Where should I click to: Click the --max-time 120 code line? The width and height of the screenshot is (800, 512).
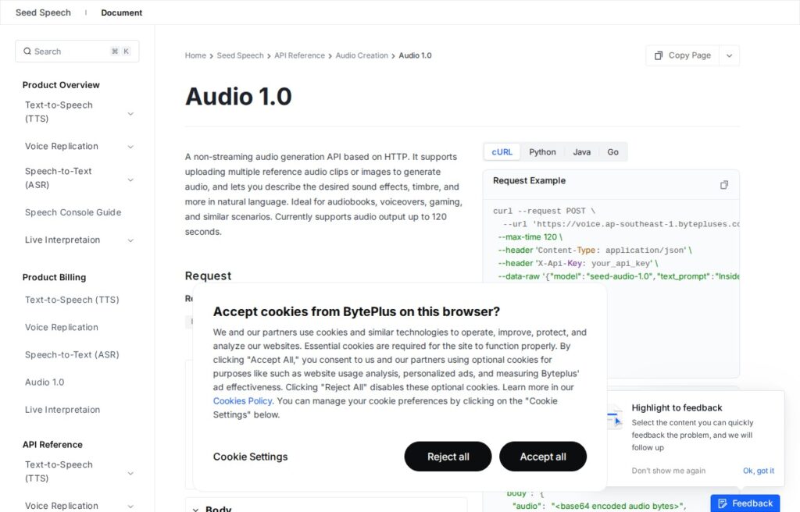[x=530, y=237]
